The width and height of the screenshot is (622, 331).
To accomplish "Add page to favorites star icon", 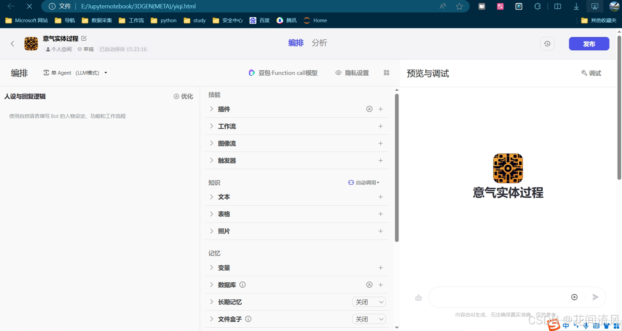I will (459, 6).
